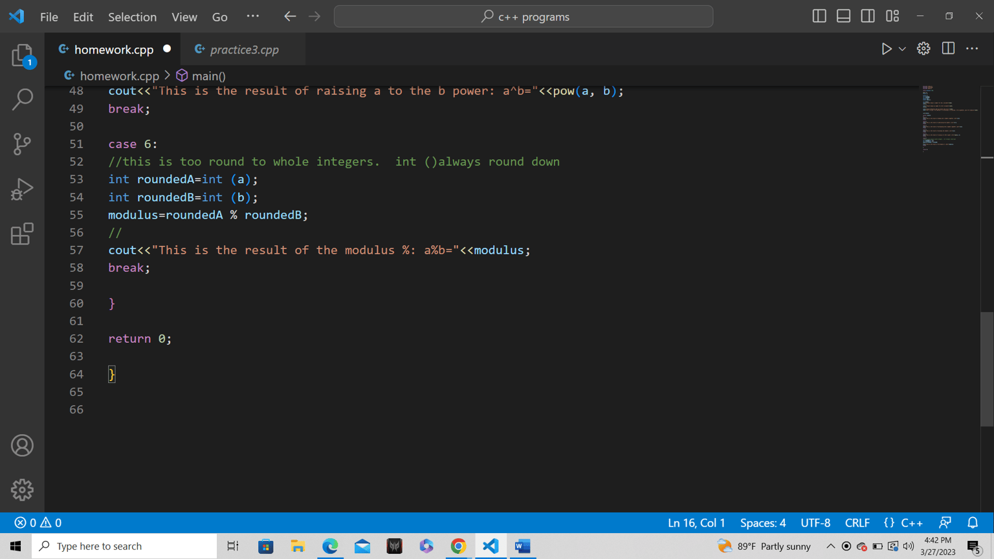Toggle the bottom panel
994x559 pixels.
843,16
